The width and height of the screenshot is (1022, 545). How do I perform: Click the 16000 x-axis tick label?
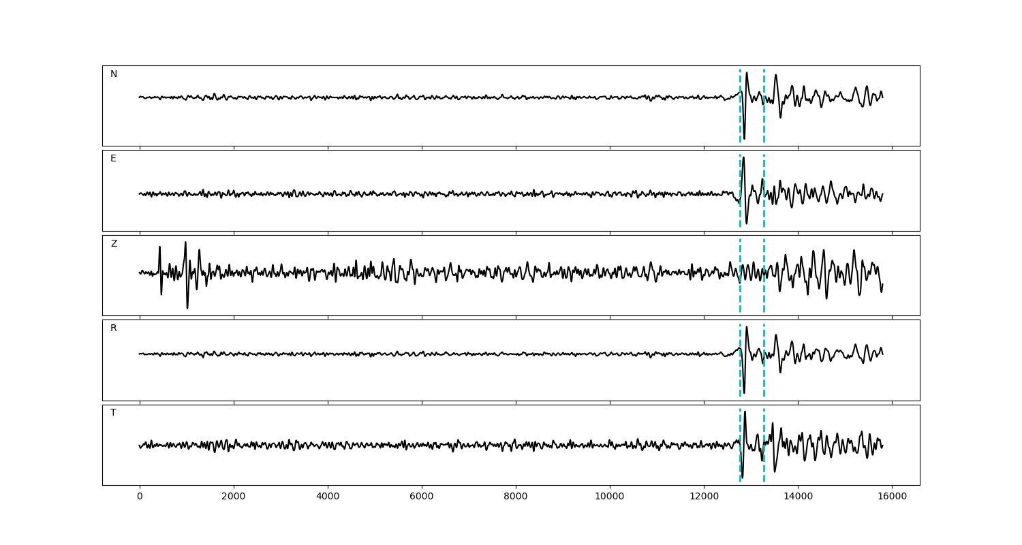click(x=892, y=497)
